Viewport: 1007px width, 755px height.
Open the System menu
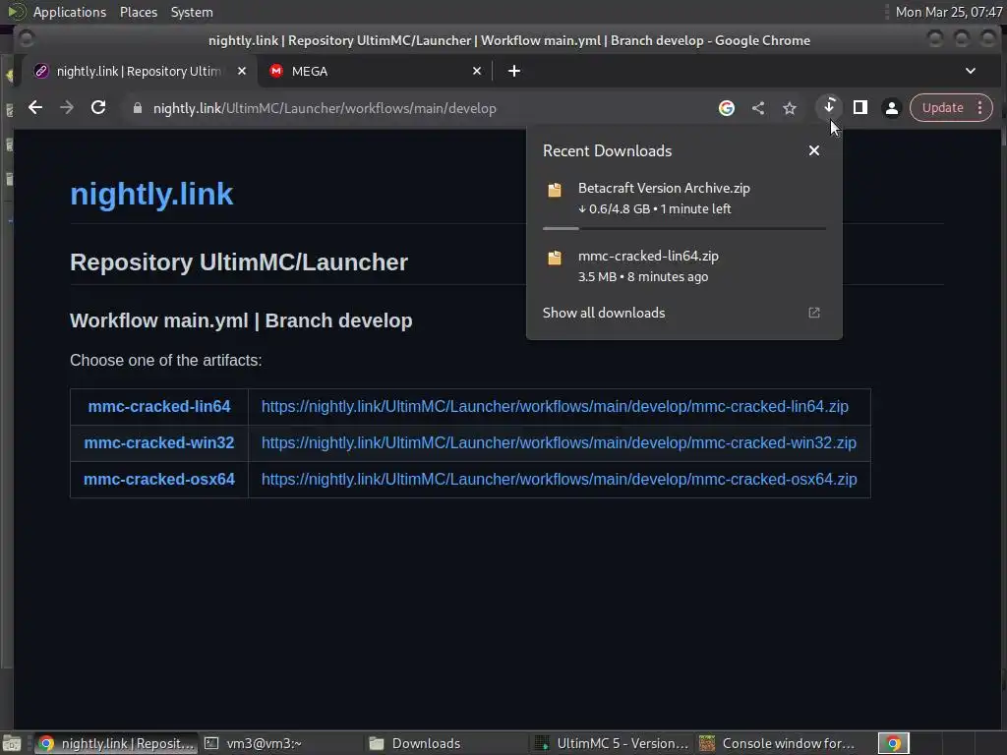[192, 12]
